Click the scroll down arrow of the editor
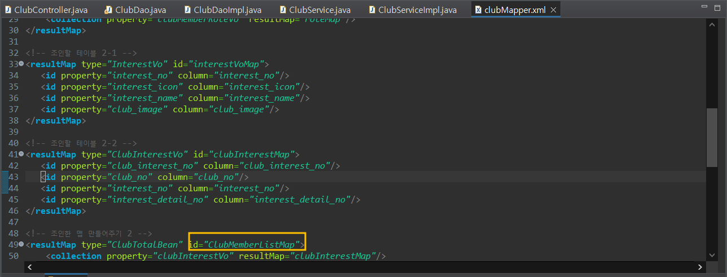Screen dimensions: 727x277 click(712, 256)
